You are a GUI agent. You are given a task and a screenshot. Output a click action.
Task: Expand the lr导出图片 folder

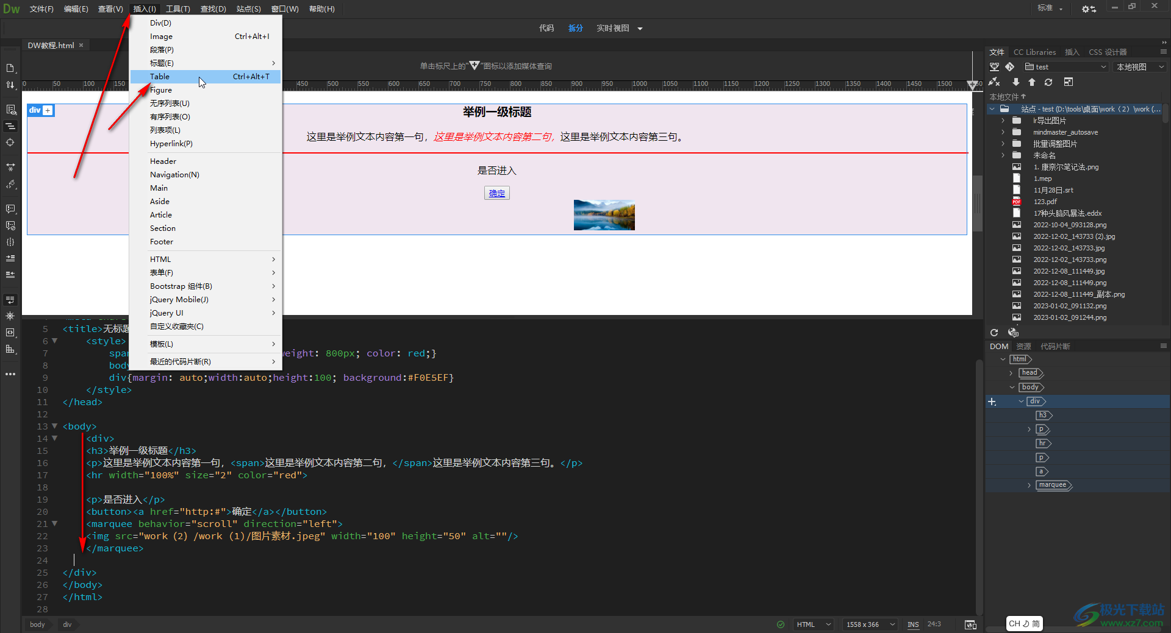tap(1003, 121)
